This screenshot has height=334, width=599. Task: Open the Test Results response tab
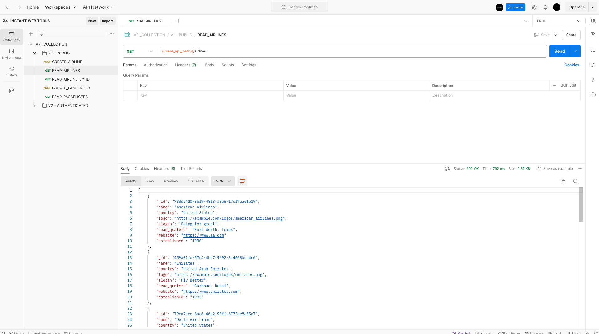click(x=191, y=169)
